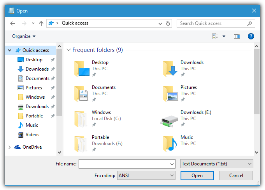Select Quick access in the navigation pane
This screenshot has height=190, width=265.
(36, 50)
